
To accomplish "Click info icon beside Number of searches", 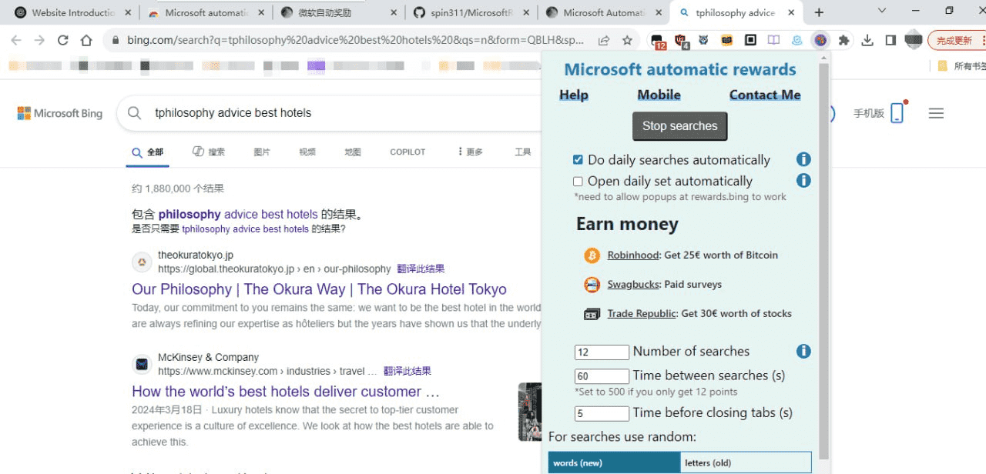I will 803,351.
